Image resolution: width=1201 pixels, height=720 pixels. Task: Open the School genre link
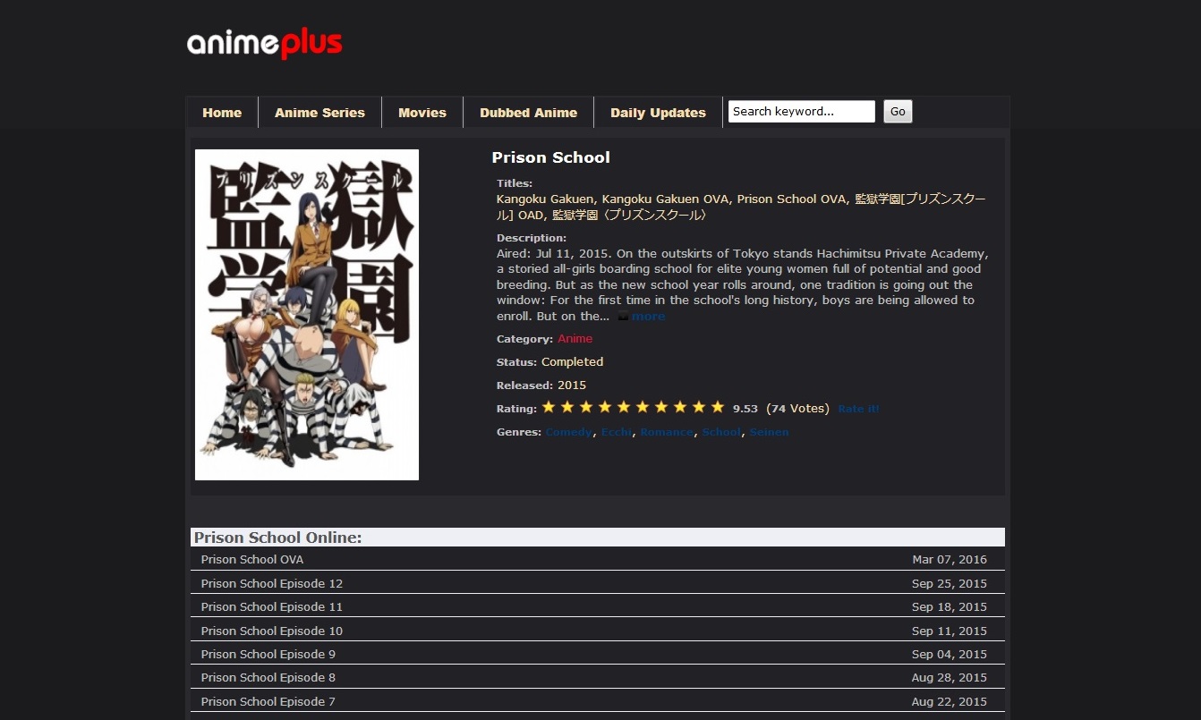pos(721,432)
